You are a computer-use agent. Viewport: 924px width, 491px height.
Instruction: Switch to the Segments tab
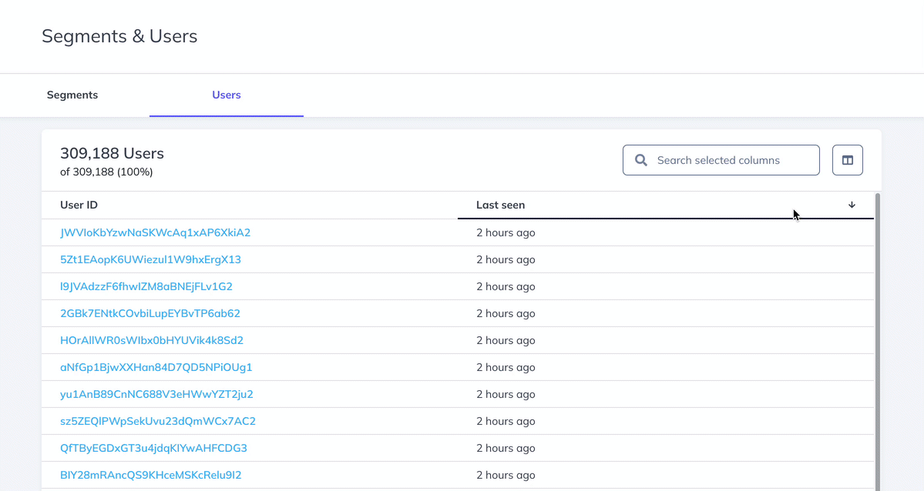pos(72,95)
